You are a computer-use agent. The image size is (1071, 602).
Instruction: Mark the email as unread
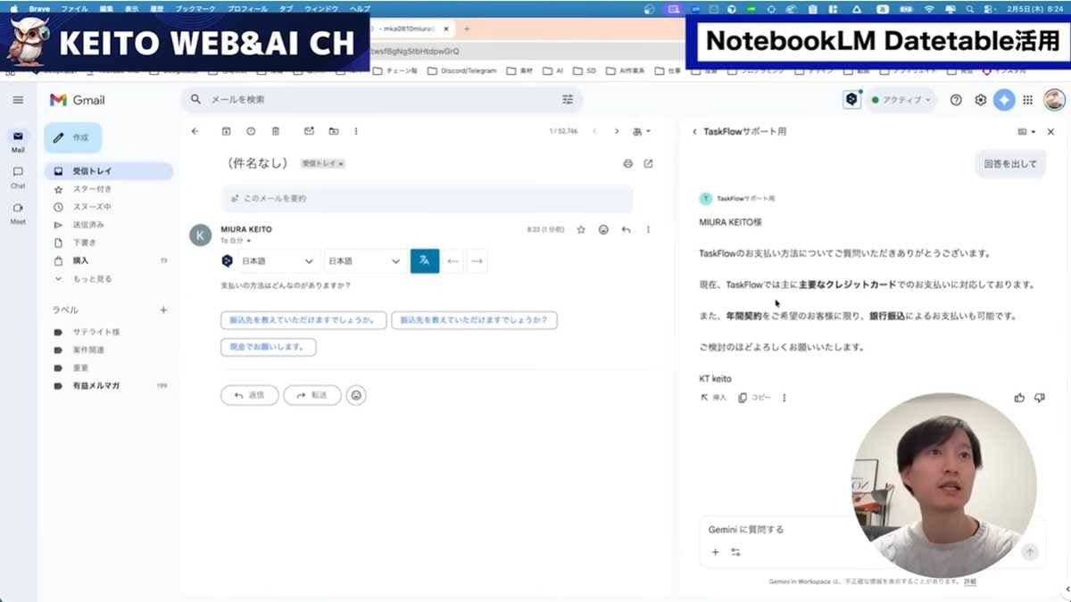(x=307, y=130)
